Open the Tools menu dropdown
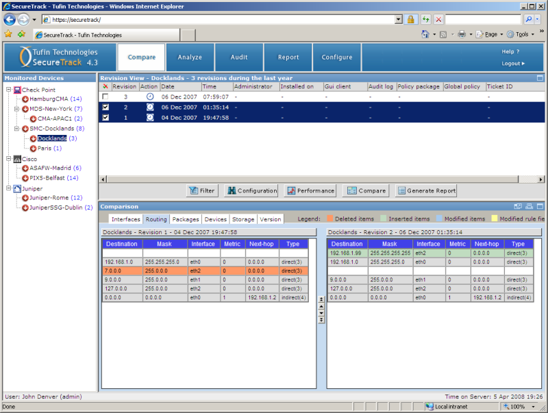Image resolution: width=548 pixels, height=413 pixels. coord(521,34)
